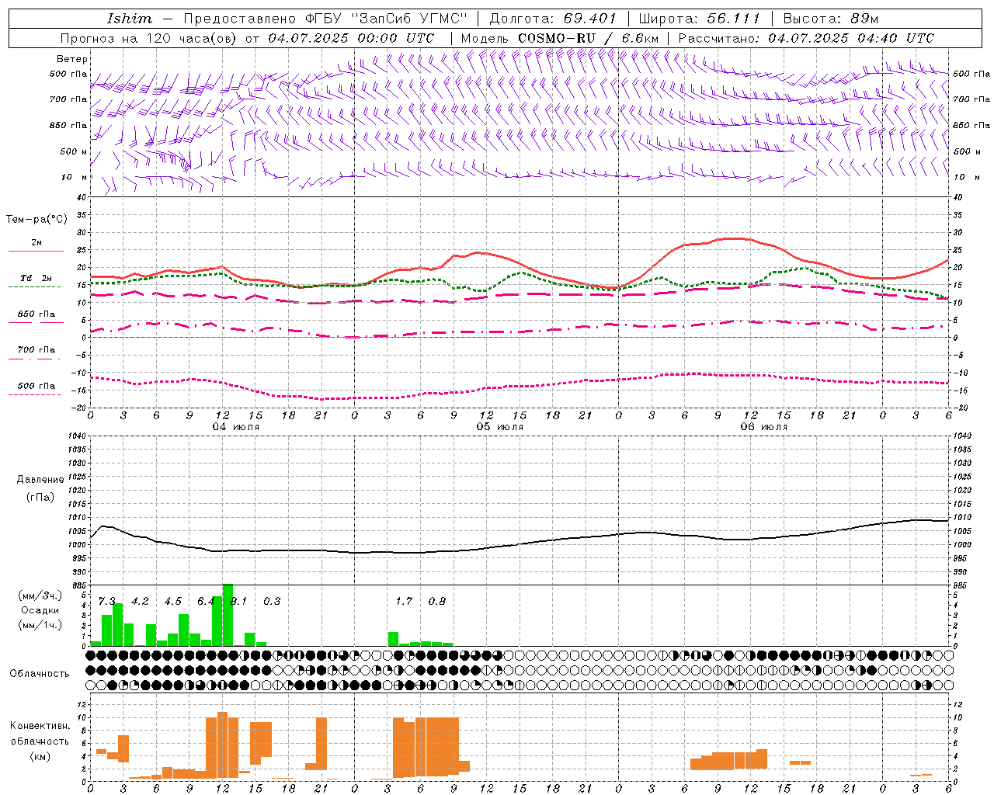This screenshot has width=994, height=795.
Task: Click the 500 гПа temperature legend entry
Action: point(36,386)
